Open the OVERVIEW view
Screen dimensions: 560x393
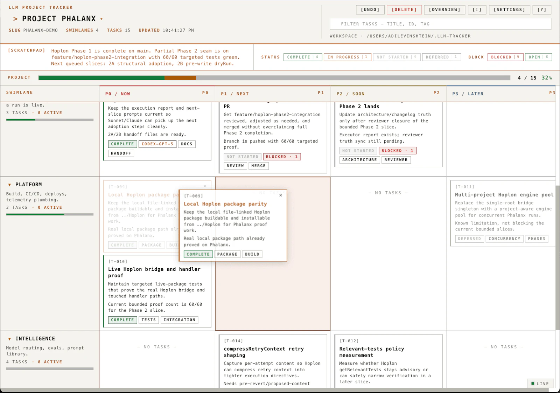(444, 9)
